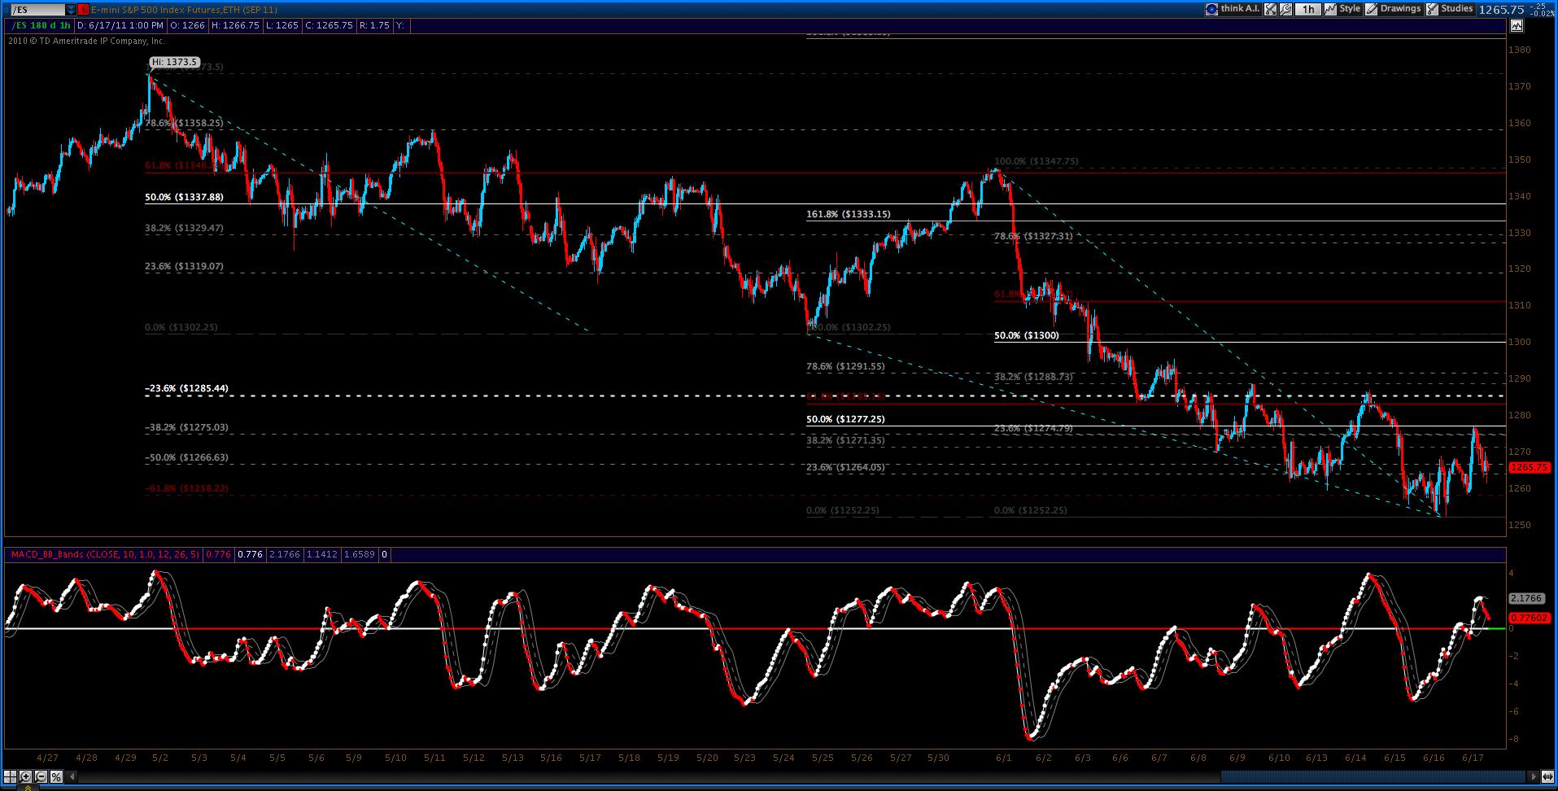Click the -61.8% ($1258.22) Fibonacci label
The height and width of the screenshot is (791, 1558).
coord(186,488)
